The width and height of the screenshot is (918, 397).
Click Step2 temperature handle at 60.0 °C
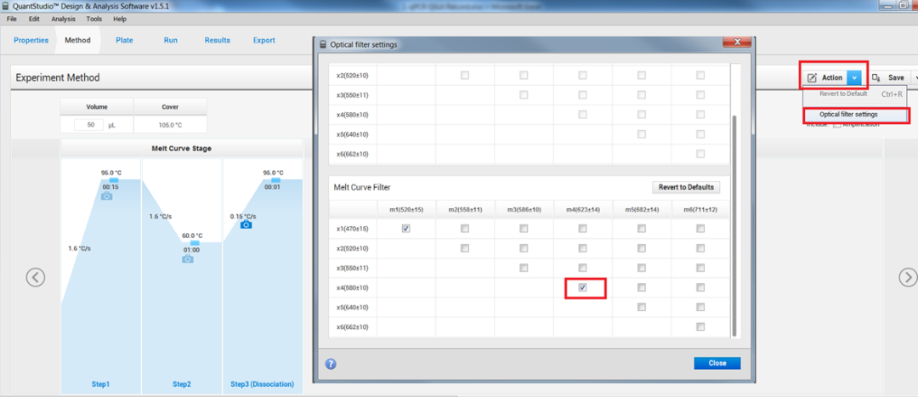click(195, 242)
